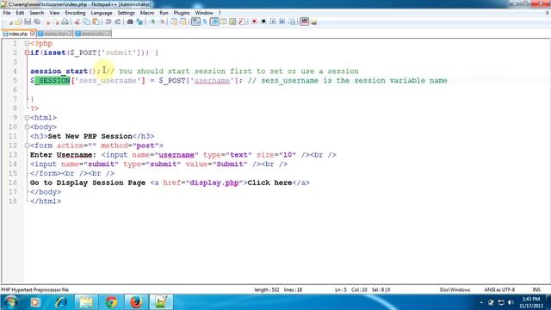Click 'Set New PHP Session' heading text
Screen dimensions: 551x310
click(90, 136)
